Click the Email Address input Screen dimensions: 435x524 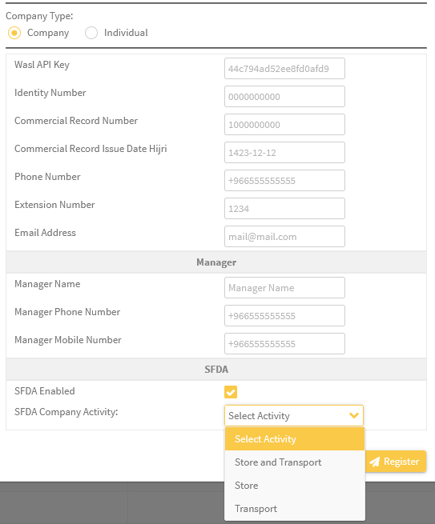[x=284, y=237]
